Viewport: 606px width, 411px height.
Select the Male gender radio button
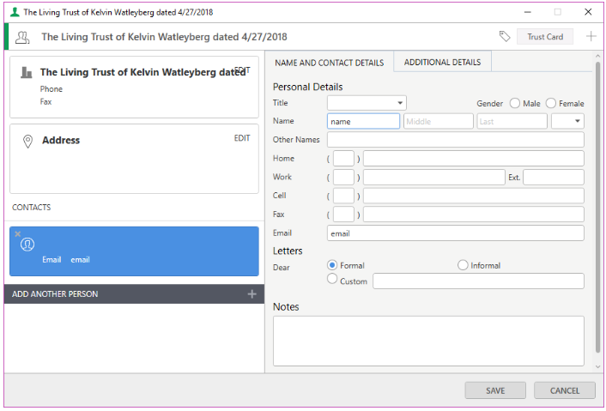coord(515,104)
